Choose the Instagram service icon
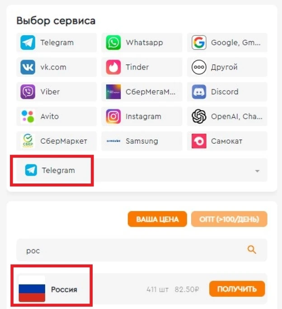Viewport: 282px width, 309px height. tap(113, 117)
